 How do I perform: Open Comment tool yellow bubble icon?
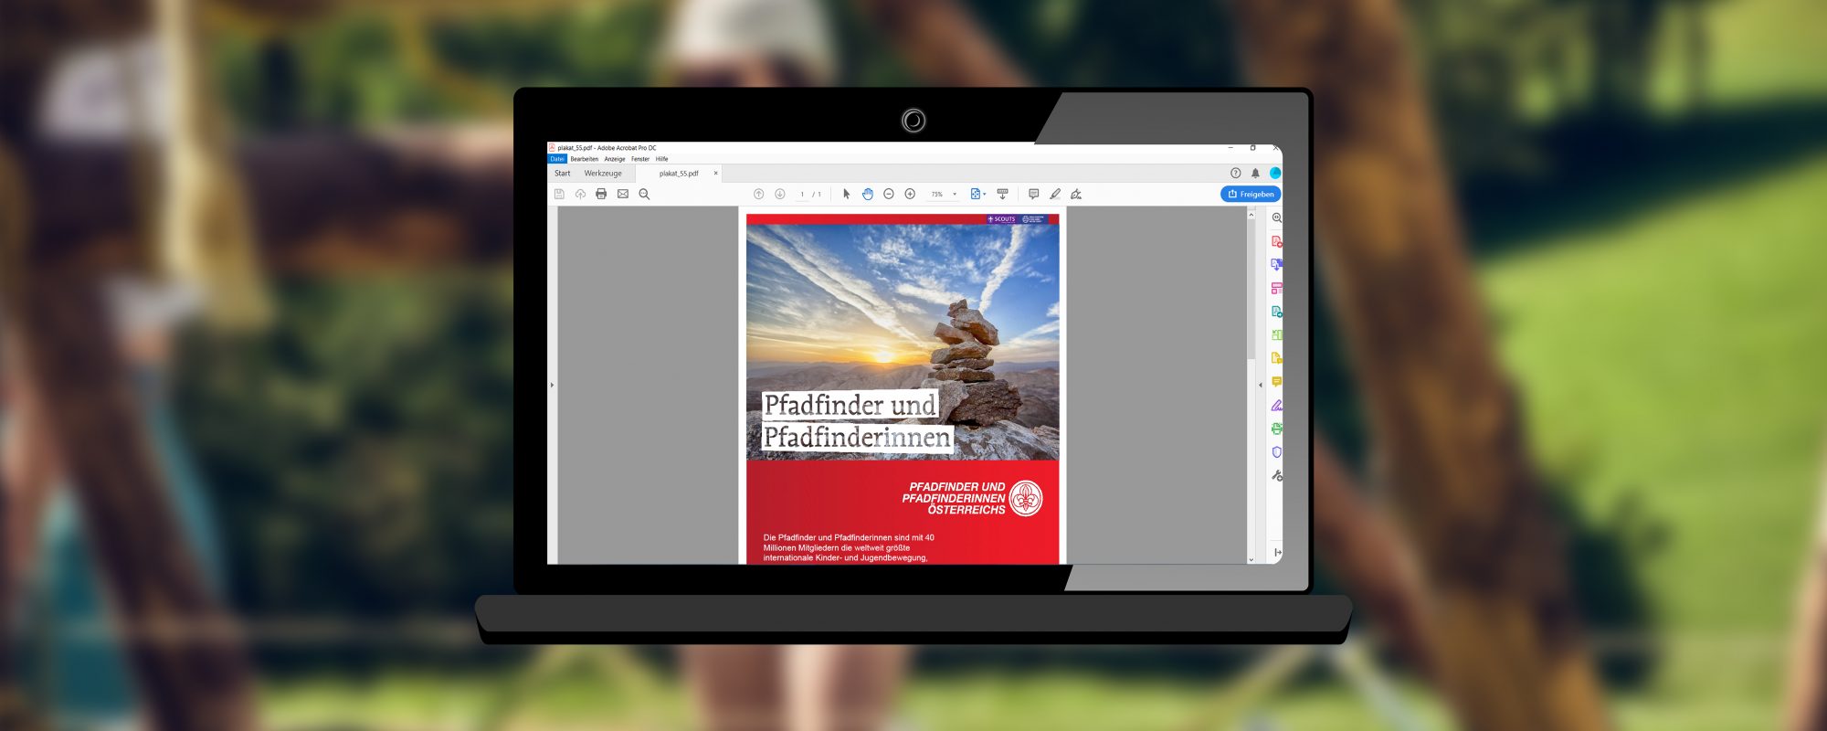pyautogui.click(x=1277, y=381)
